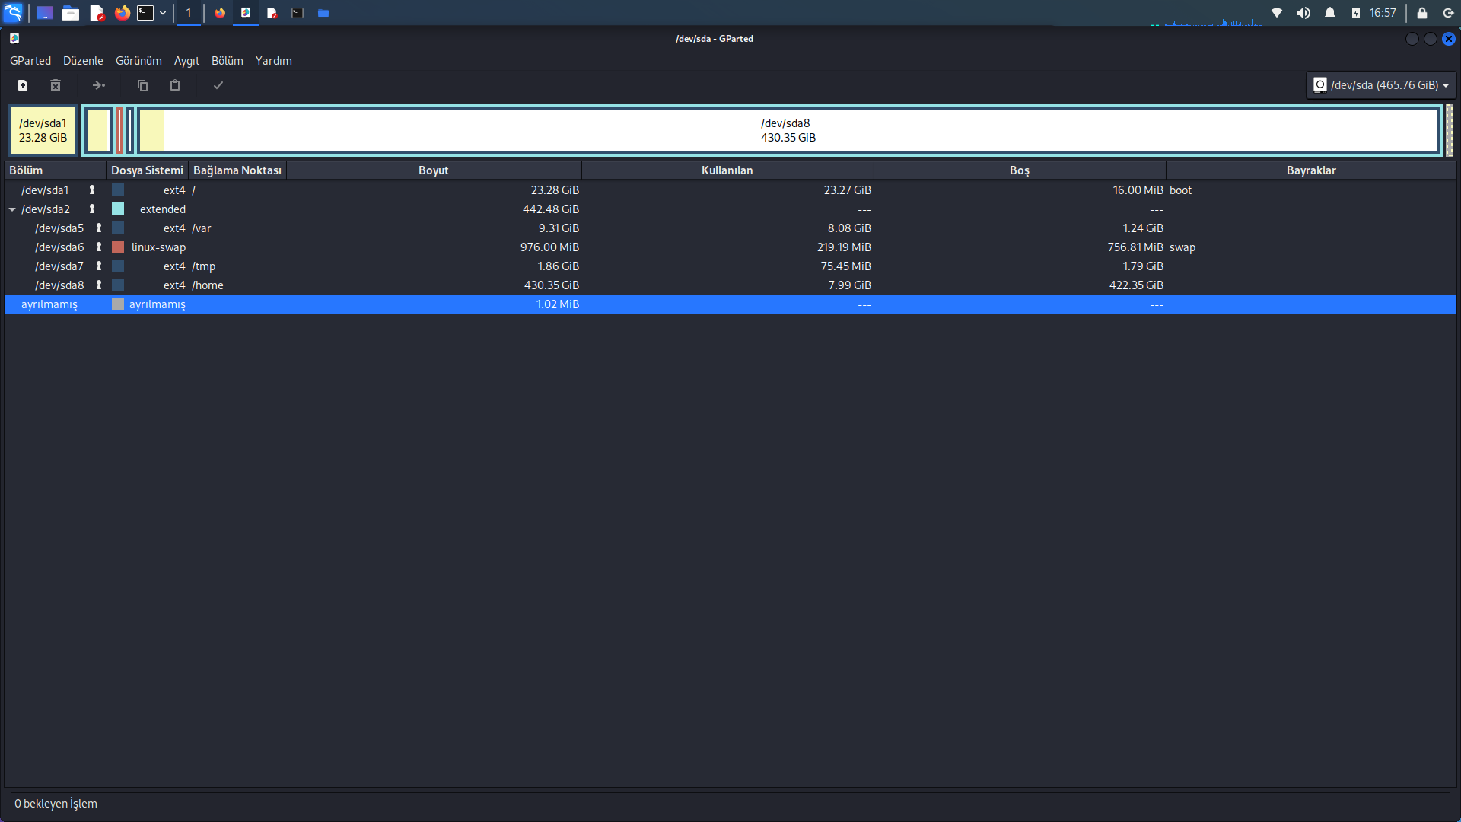
Task: Click the Resize/Move arrow icon
Action: pyautogui.click(x=99, y=85)
